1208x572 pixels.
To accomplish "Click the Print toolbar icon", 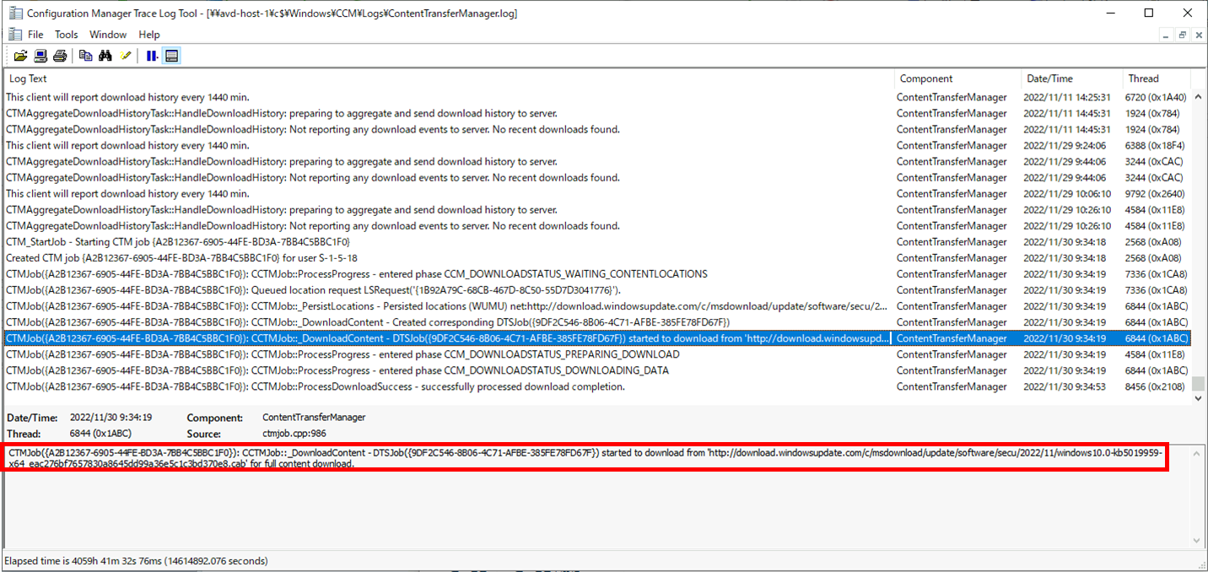I will coord(60,56).
